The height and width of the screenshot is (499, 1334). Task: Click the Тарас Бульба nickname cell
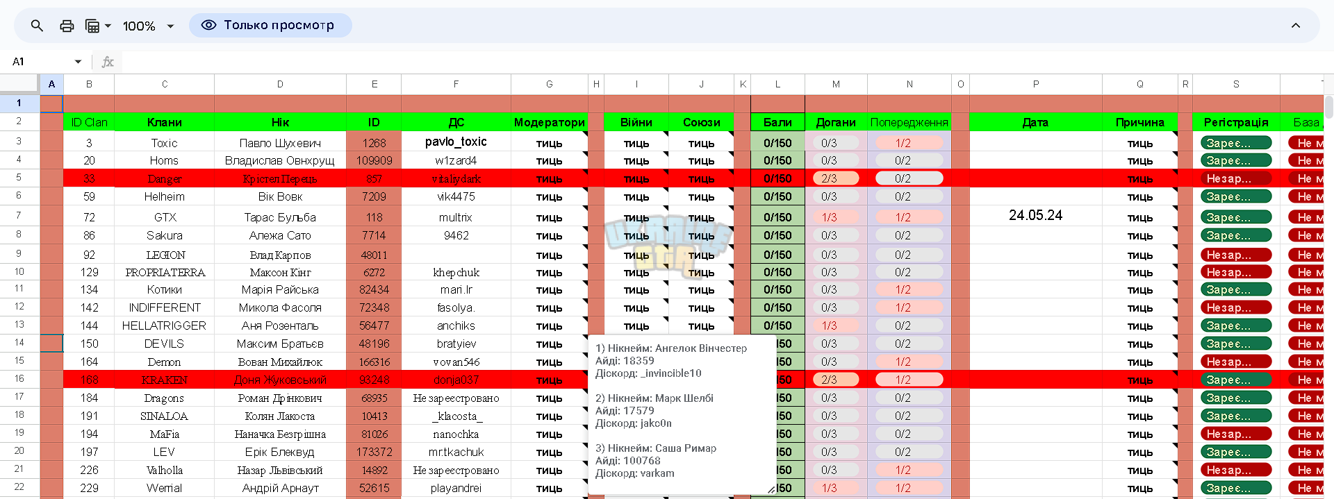[x=280, y=217]
